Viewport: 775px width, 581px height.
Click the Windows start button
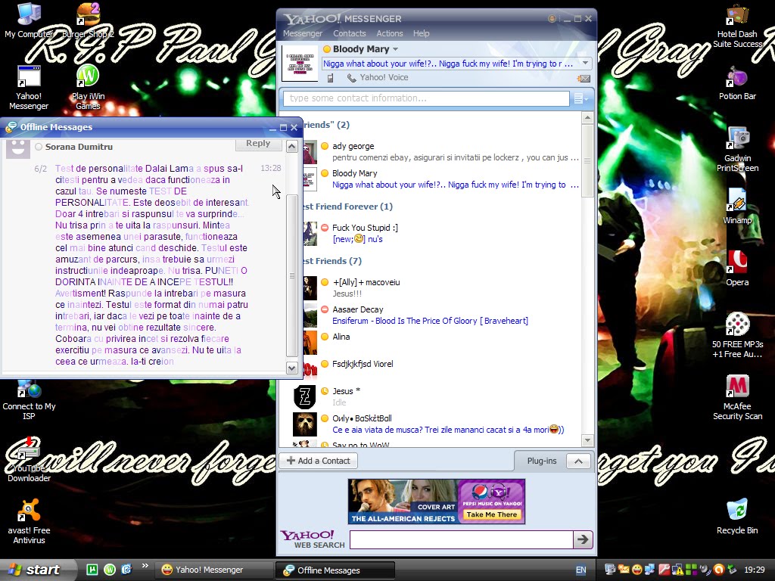pos(38,570)
